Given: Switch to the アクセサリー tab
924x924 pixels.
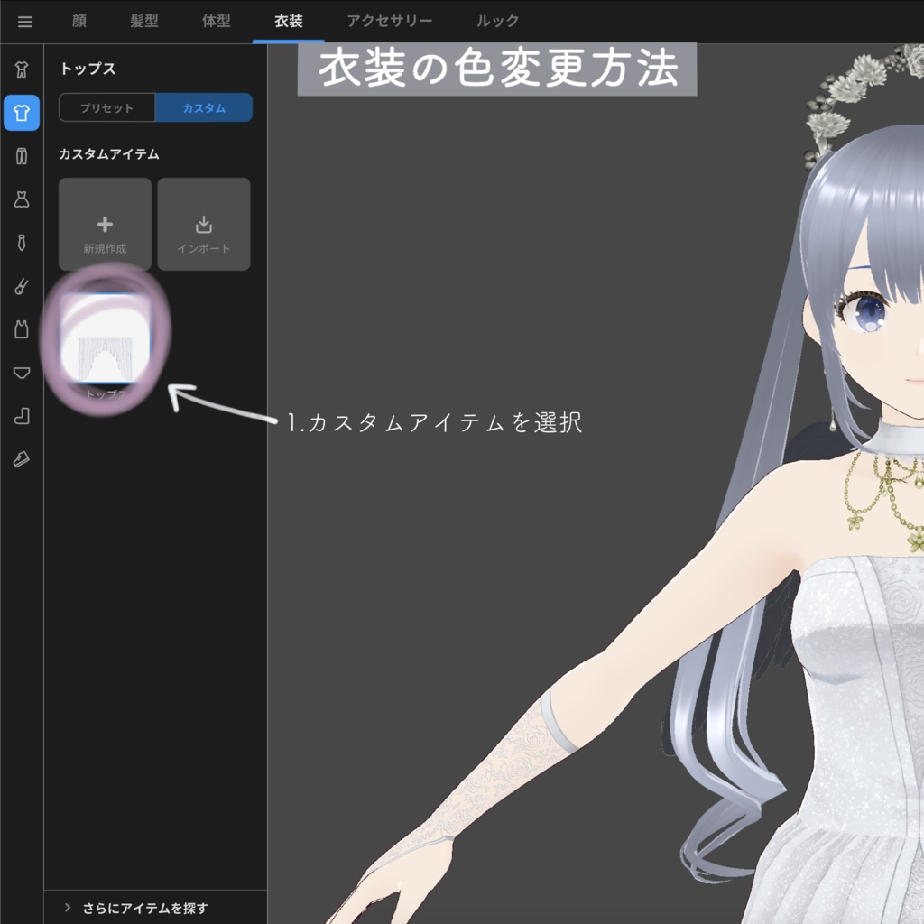Looking at the screenshot, I should pos(389,22).
